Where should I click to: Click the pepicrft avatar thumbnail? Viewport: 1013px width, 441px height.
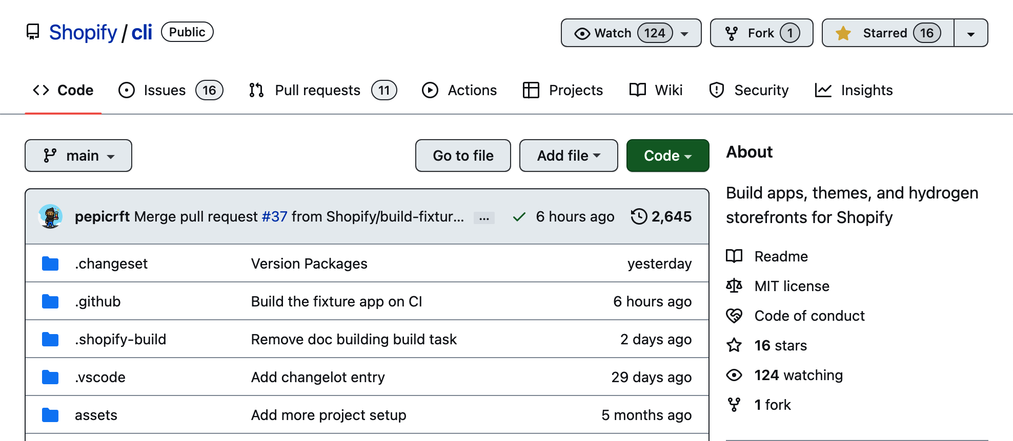[50, 216]
